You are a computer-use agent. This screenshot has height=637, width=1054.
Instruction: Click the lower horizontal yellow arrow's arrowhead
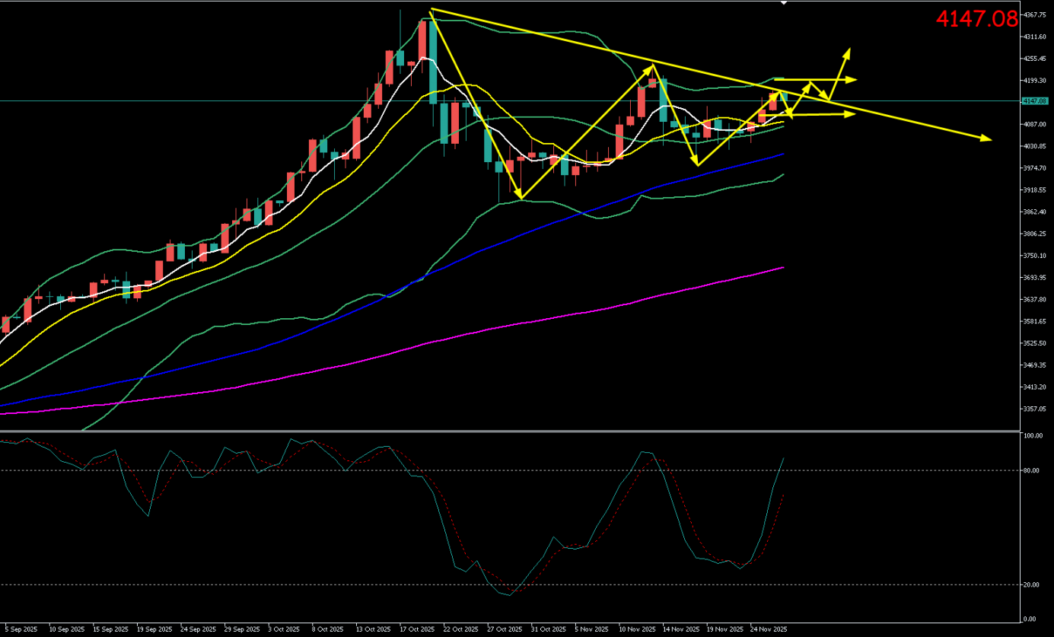(852, 114)
